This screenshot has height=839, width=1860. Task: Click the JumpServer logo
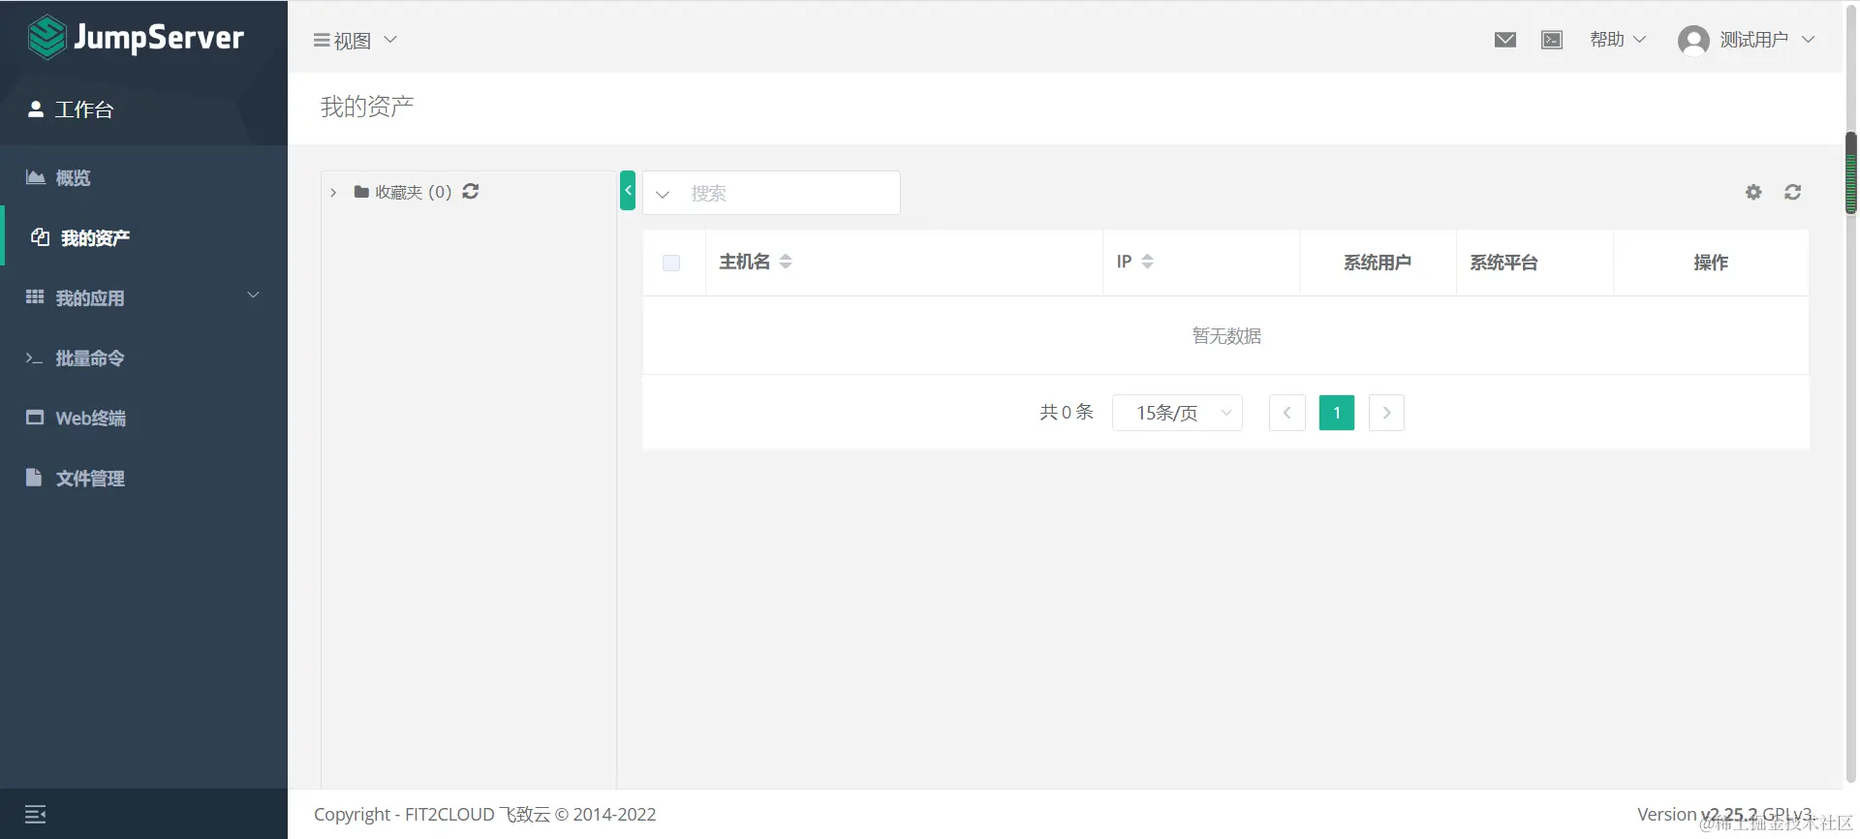point(136,37)
